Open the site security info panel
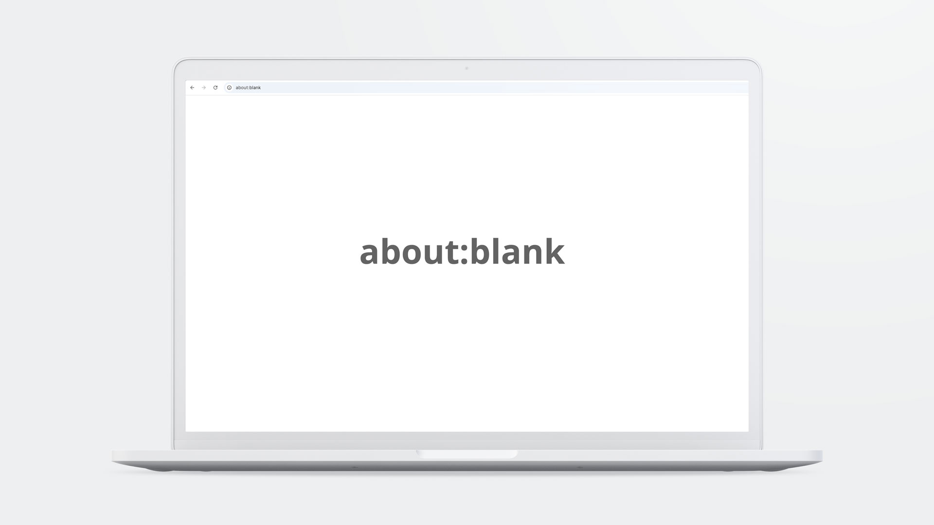Screen dimensions: 934x525 tap(230, 87)
